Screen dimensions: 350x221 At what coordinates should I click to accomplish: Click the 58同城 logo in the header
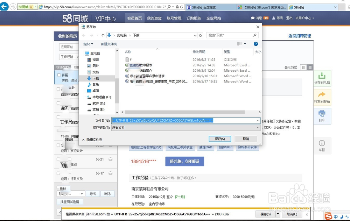pos(75,18)
